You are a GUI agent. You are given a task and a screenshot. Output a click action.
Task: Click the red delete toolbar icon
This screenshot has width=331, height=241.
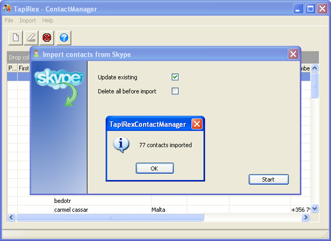click(47, 38)
